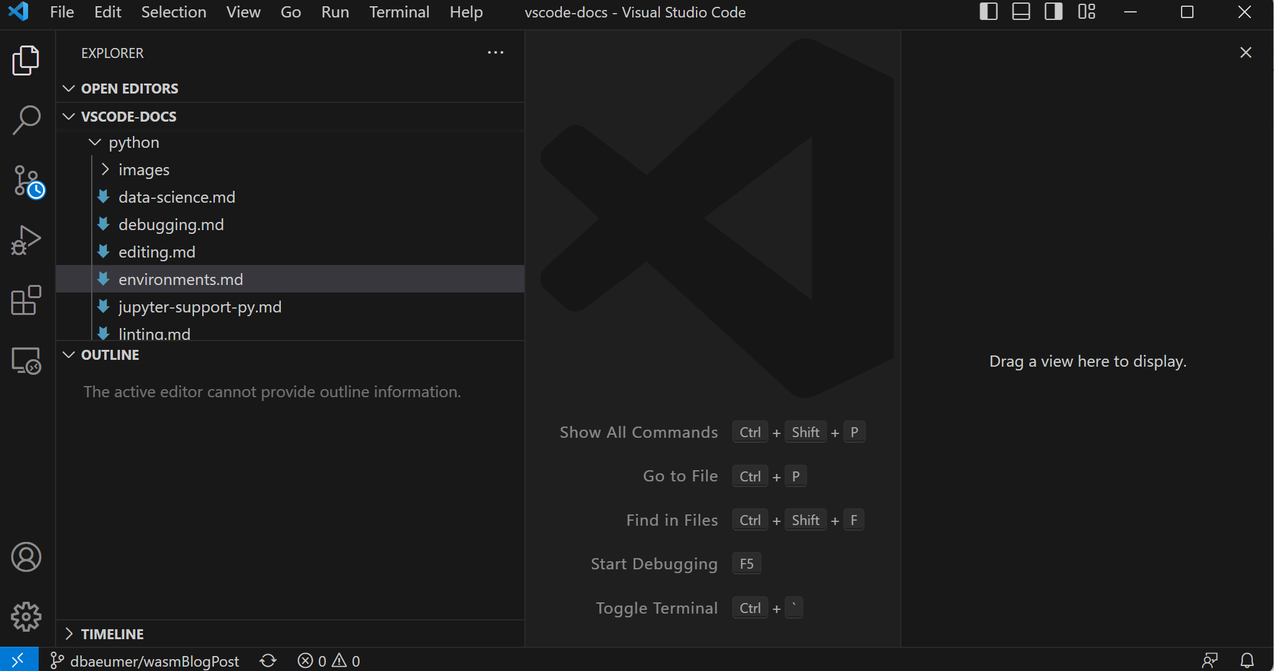
Task: Select environments.md file
Action: point(290,279)
